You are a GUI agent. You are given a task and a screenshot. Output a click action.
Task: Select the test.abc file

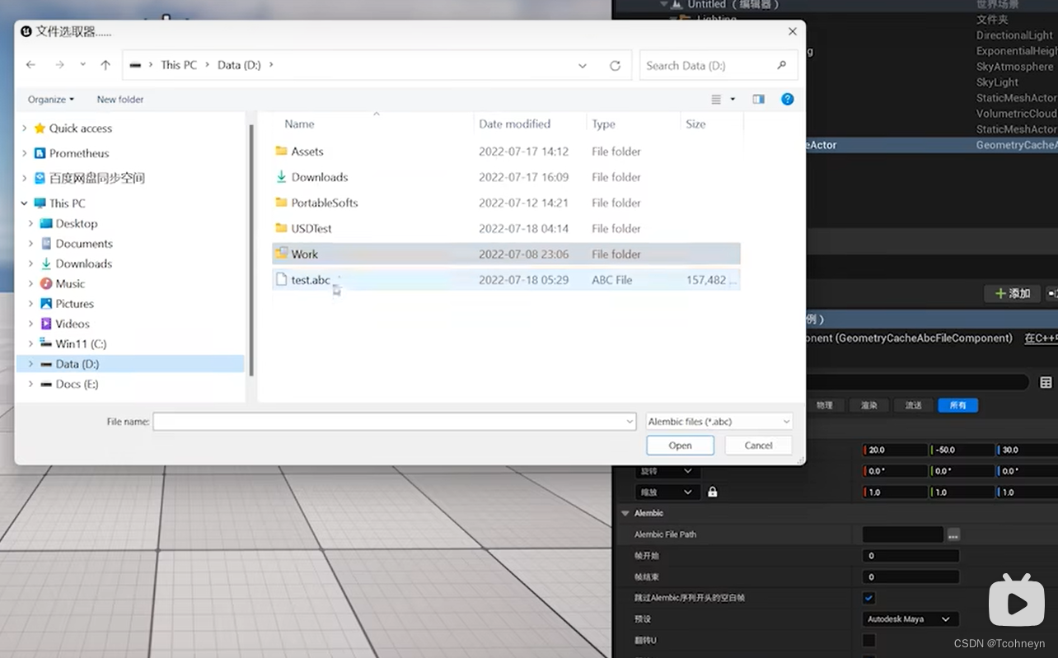pyautogui.click(x=506, y=280)
